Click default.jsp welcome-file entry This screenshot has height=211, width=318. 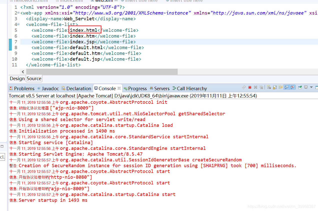click(85, 59)
